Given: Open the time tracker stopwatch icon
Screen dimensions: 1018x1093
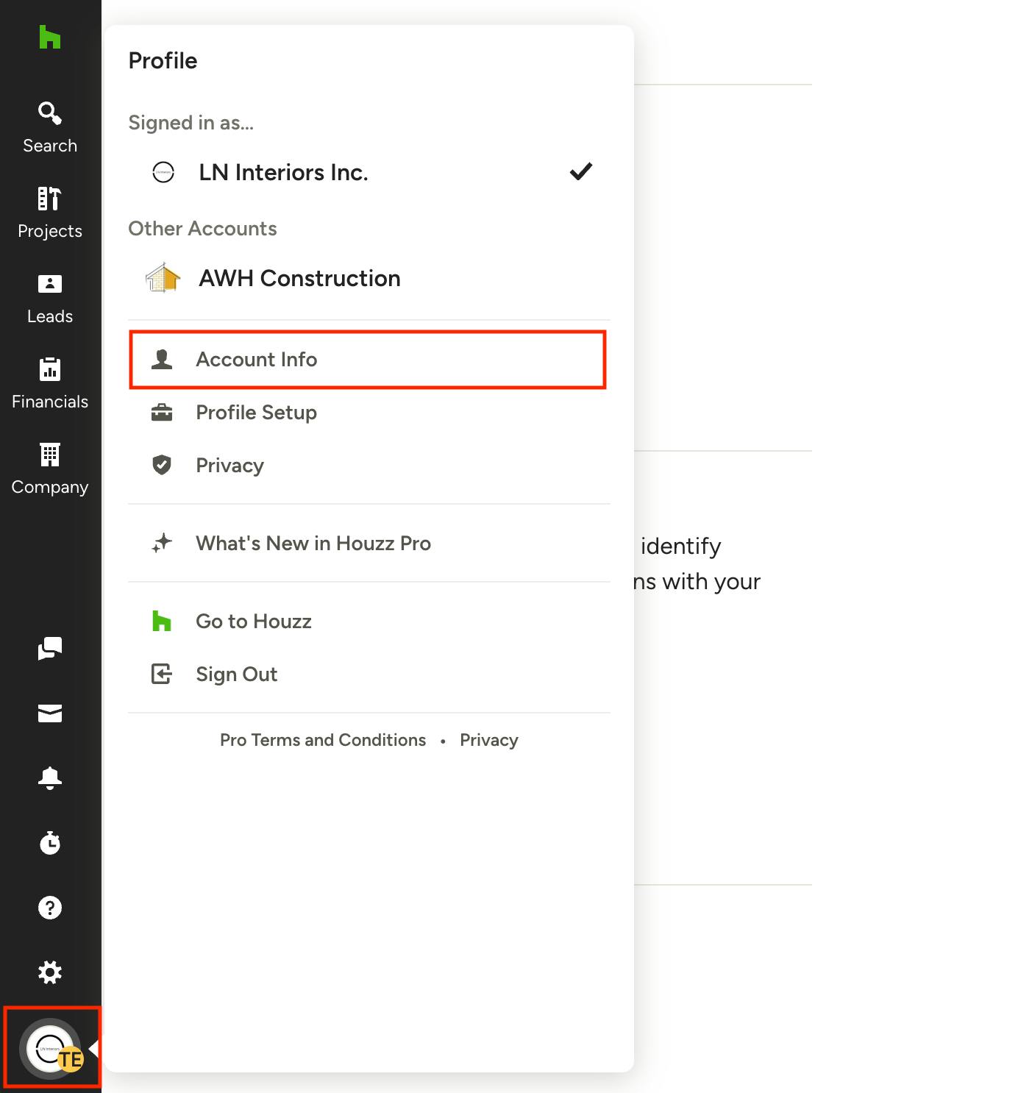Looking at the screenshot, I should [50, 843].
